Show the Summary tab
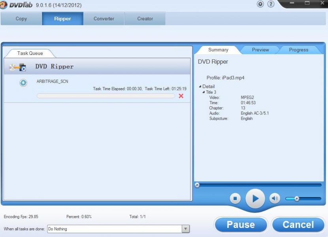 (218, 50)
